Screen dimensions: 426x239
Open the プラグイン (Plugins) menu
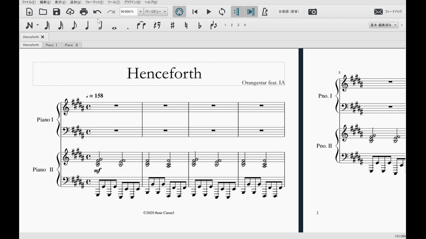pyautogui.click(x=132, y=2)
